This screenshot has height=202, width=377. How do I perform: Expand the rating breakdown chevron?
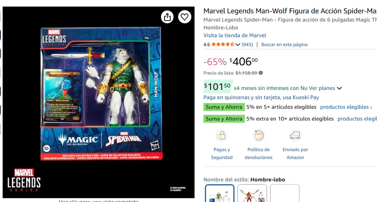tap(238, 45)
